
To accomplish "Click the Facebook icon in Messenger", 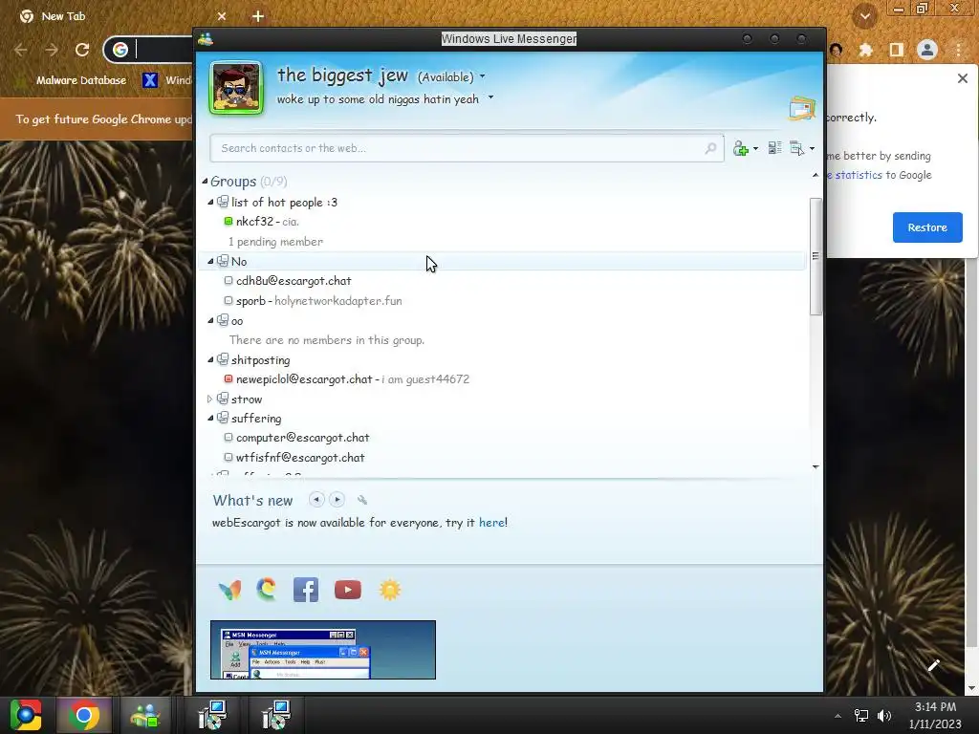I will click(x=306, y=590).
